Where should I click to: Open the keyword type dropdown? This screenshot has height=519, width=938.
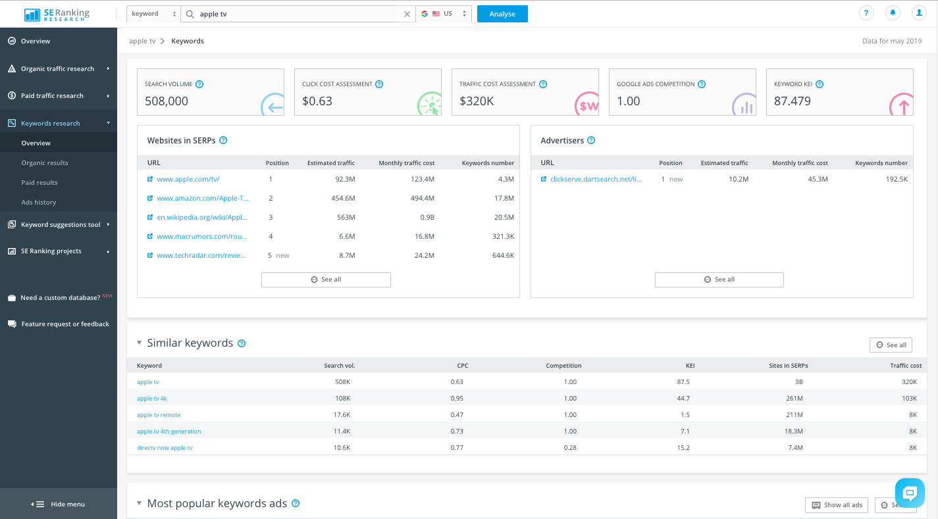(154, 14)
